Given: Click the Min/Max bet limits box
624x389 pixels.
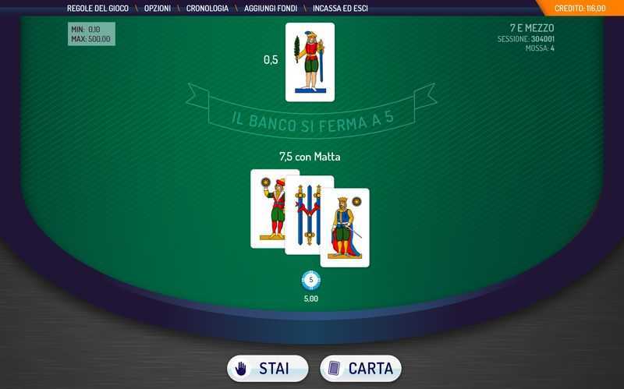Looking at the screenshot, I should tap(91, 34).
